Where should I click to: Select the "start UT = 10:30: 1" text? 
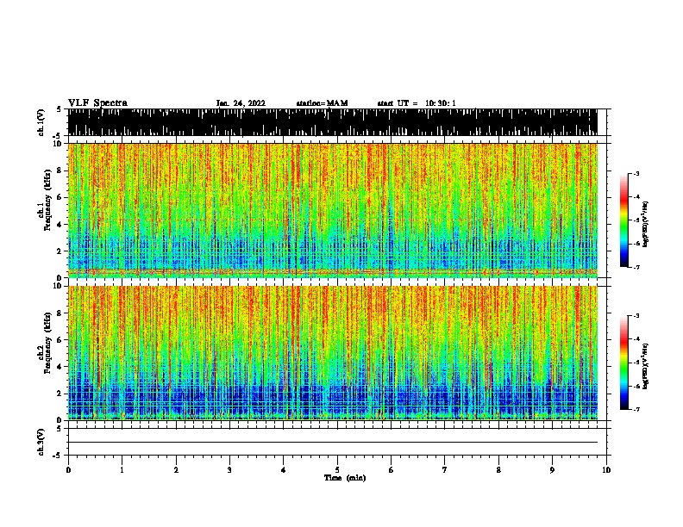point(417,103)
